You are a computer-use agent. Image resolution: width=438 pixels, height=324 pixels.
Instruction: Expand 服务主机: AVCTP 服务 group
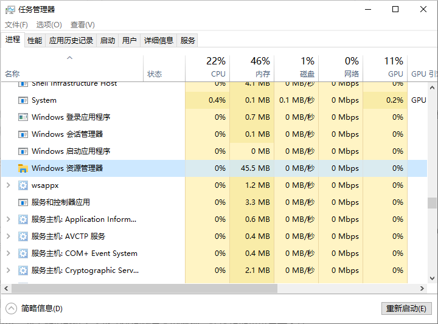[9, 236]
